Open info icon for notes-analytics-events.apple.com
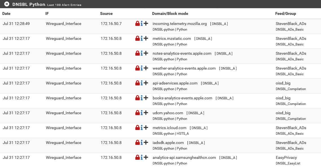The width and height of the screenshot is (321, 167). [142, 53]
